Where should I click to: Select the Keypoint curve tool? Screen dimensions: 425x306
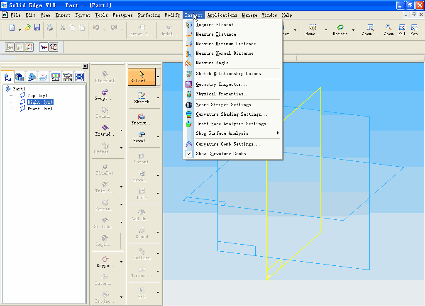105,262
